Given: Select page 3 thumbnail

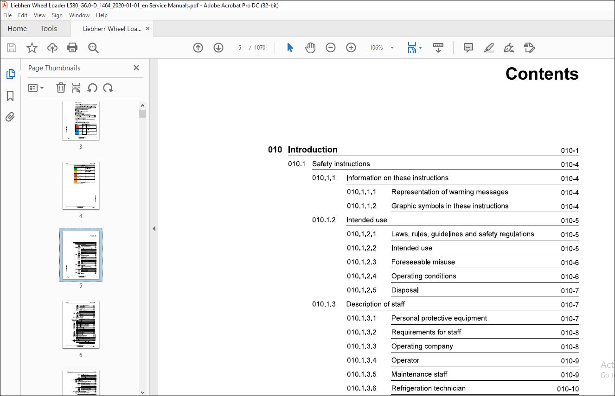Looking at the screenshot, I should 81,120.
